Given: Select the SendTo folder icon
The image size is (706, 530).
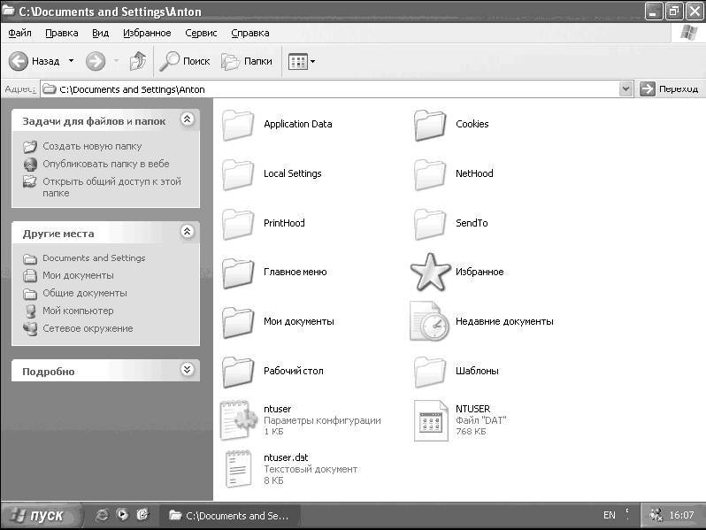Looking at the screenshot, I should 430,224.
